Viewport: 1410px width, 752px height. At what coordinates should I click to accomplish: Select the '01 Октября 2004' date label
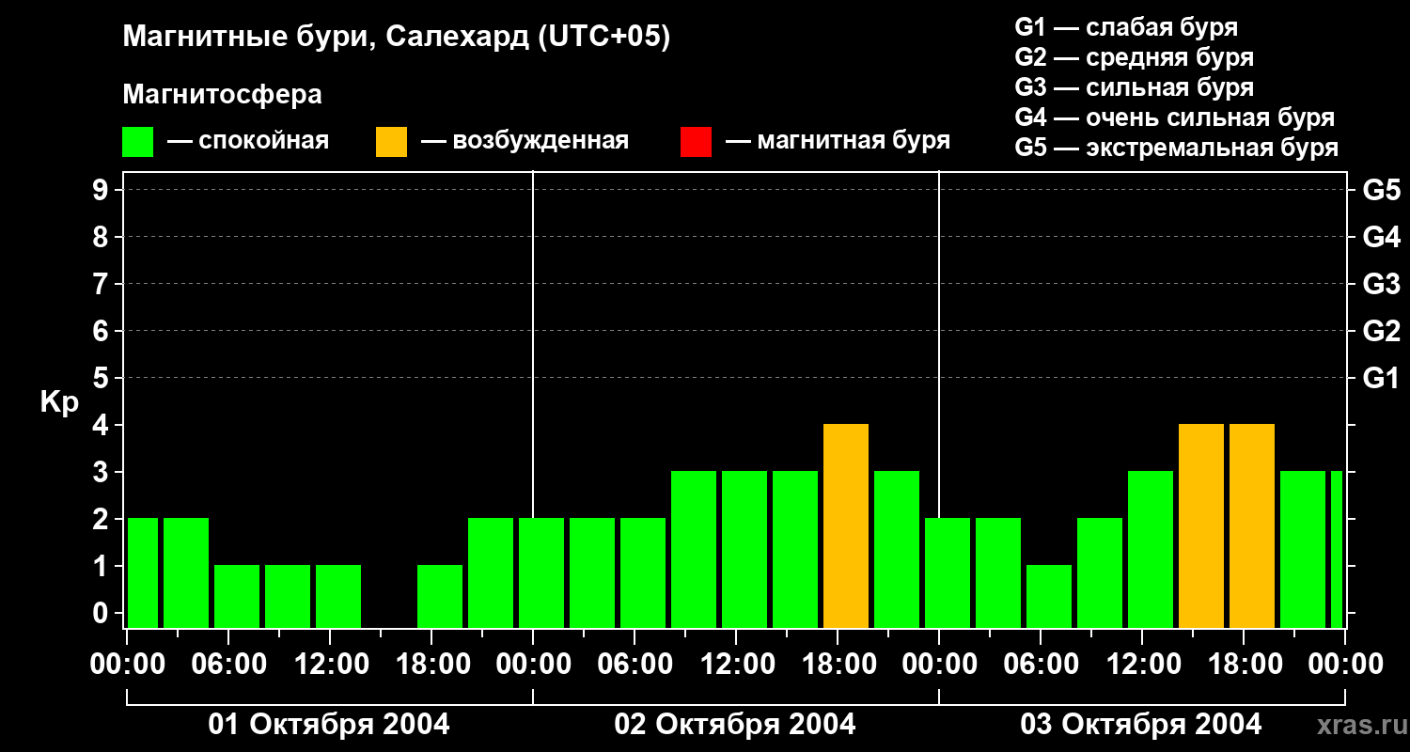[x=329, y=725]
